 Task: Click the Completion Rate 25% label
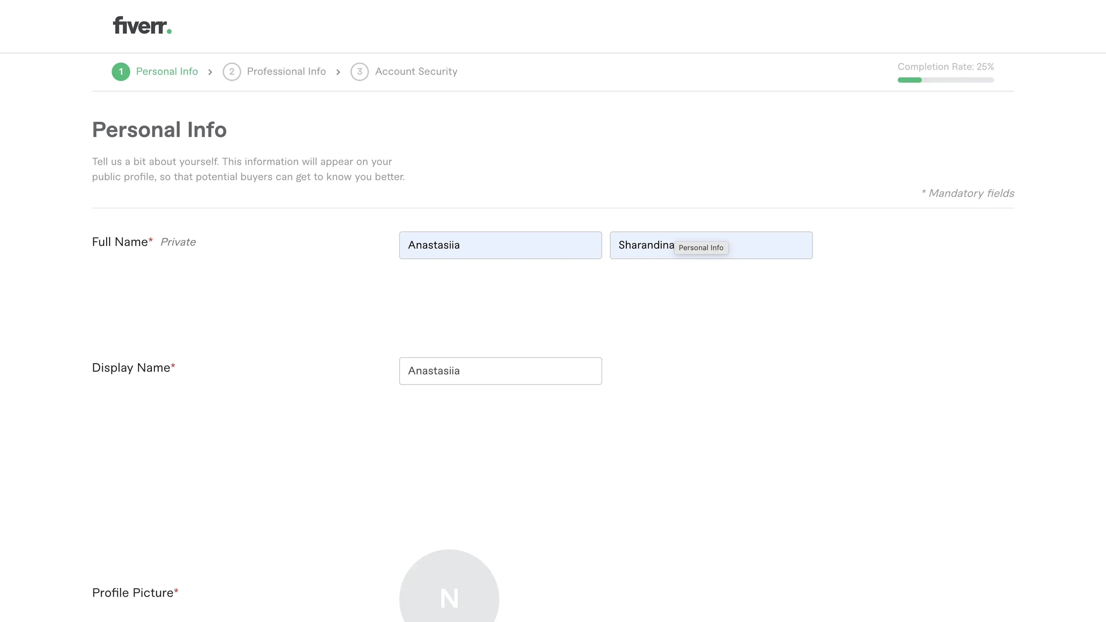tap(945, 67)
